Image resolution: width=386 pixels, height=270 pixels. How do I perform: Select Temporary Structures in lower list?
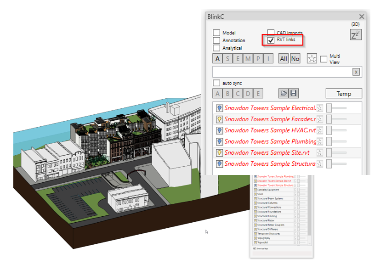pyautogui.click(x=268, y=234)
